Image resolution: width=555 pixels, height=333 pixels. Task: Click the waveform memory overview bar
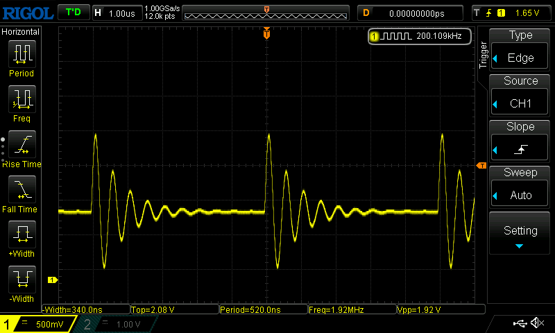[x=266, y=13]
